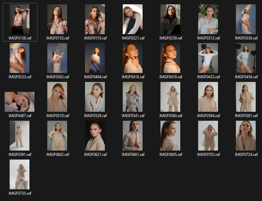
Task: Click the file name IMGF0529.raf
Action: (95, 116)
